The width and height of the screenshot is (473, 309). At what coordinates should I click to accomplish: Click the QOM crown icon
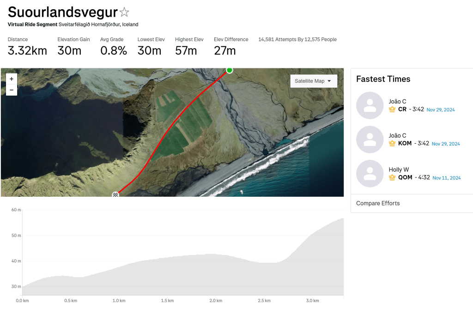392,177
